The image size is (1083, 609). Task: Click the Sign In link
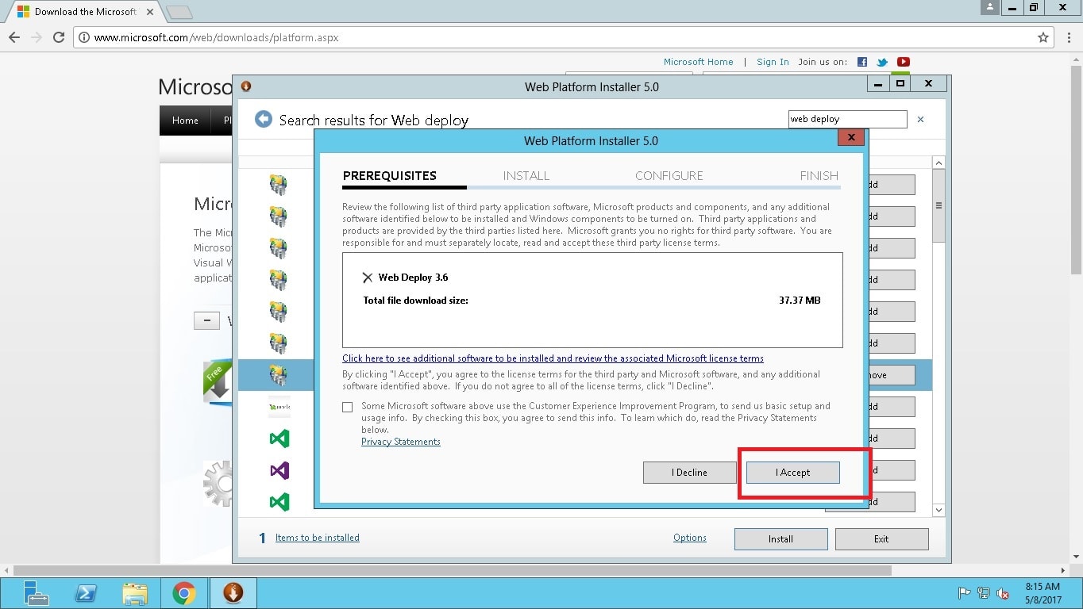(773, 62)
